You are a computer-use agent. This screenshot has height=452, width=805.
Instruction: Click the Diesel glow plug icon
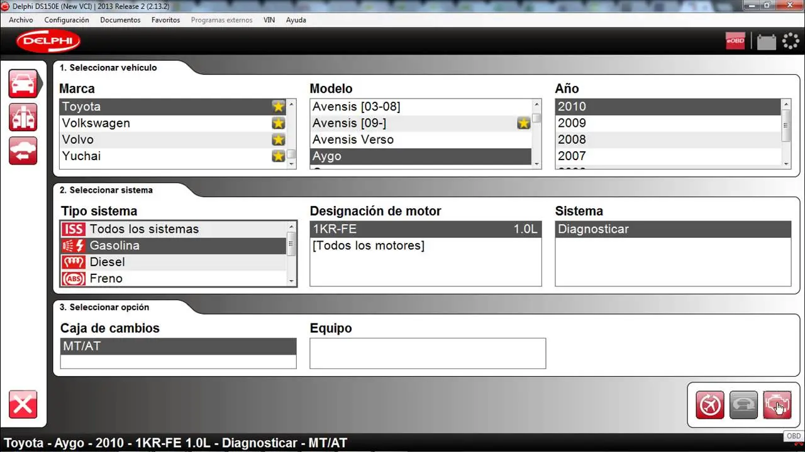[x=74, y=262]
